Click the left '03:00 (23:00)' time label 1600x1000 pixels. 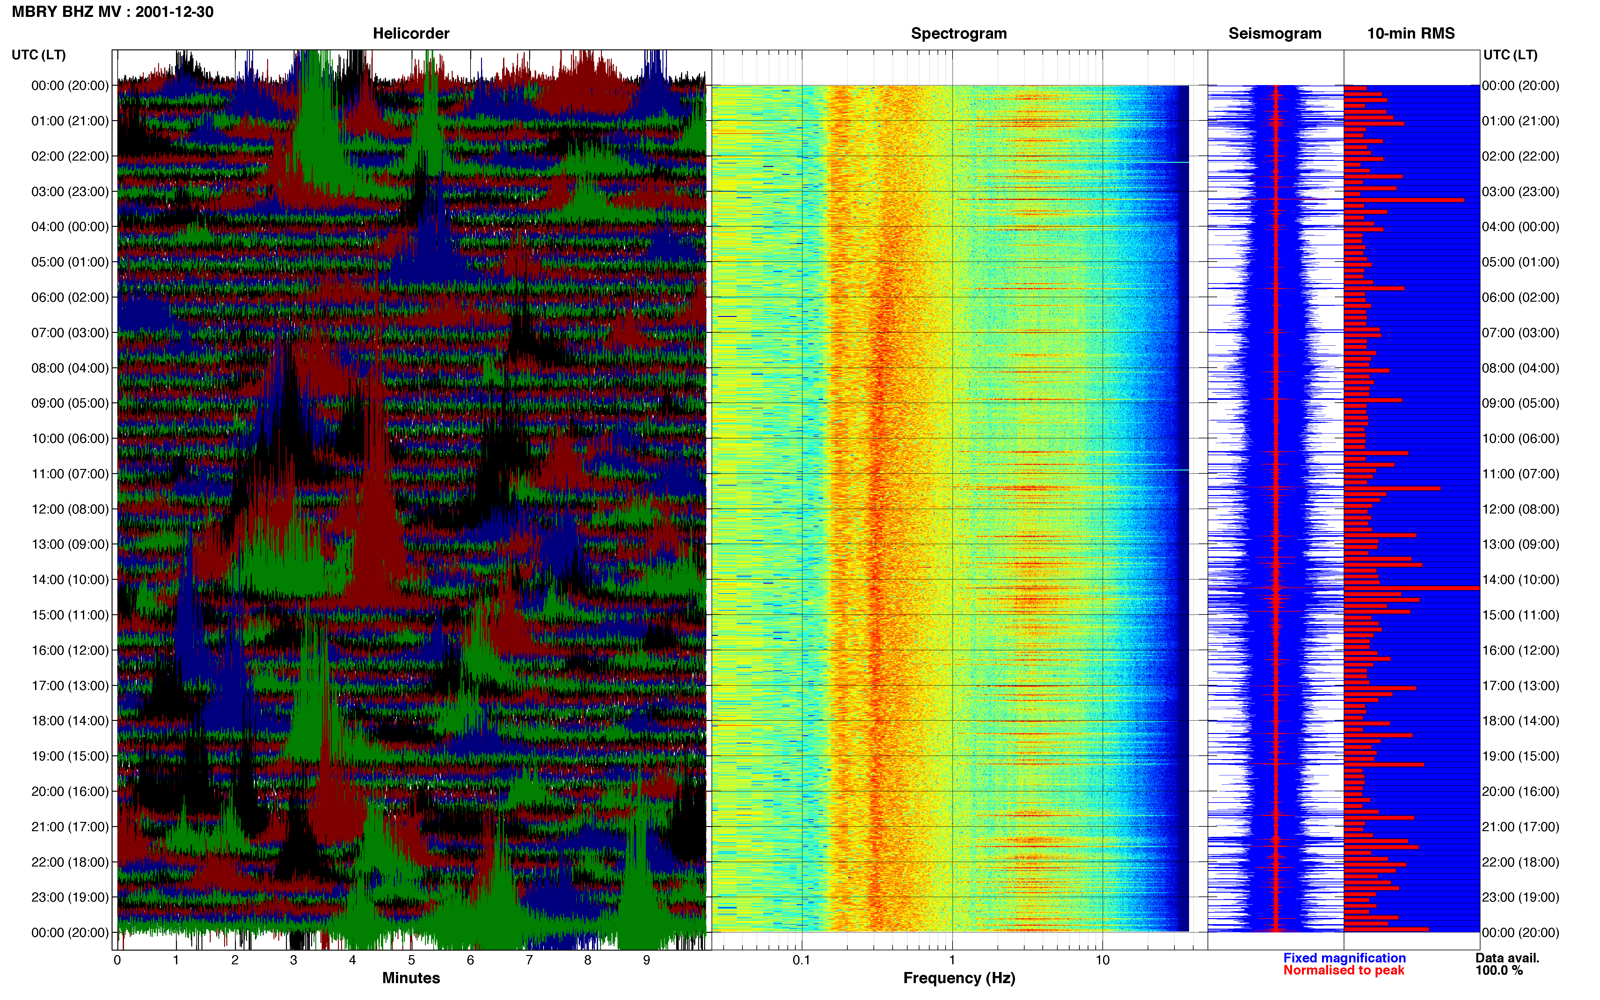[70, 192]
